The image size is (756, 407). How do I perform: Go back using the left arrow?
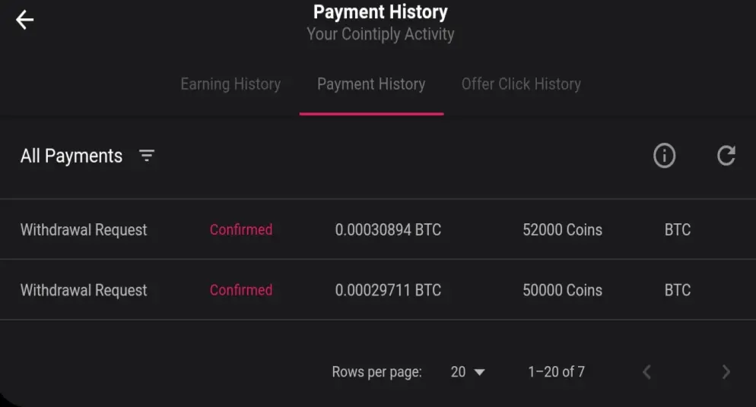24,21
